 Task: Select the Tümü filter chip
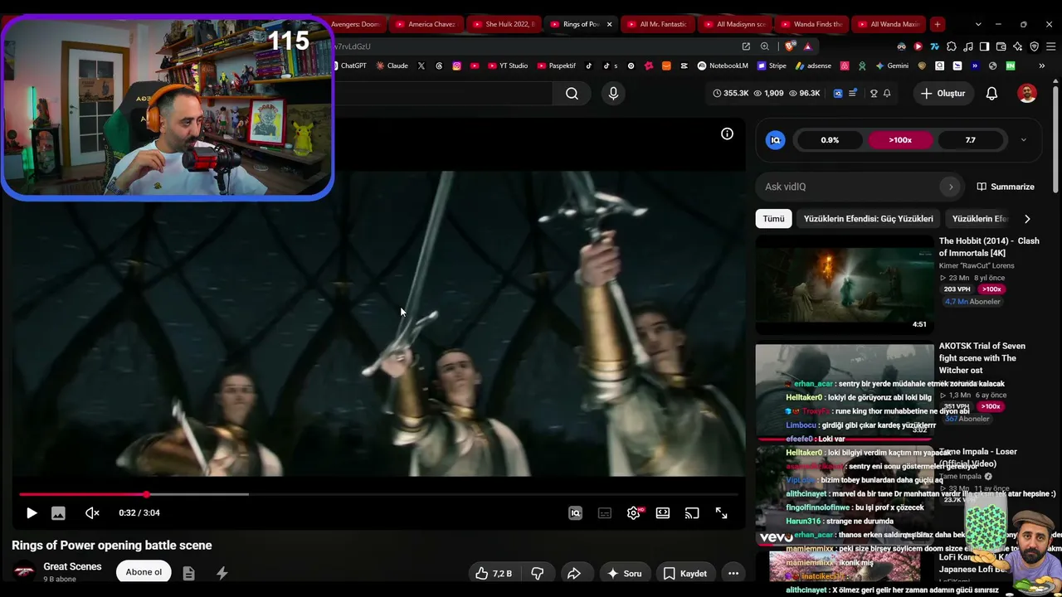773,219
